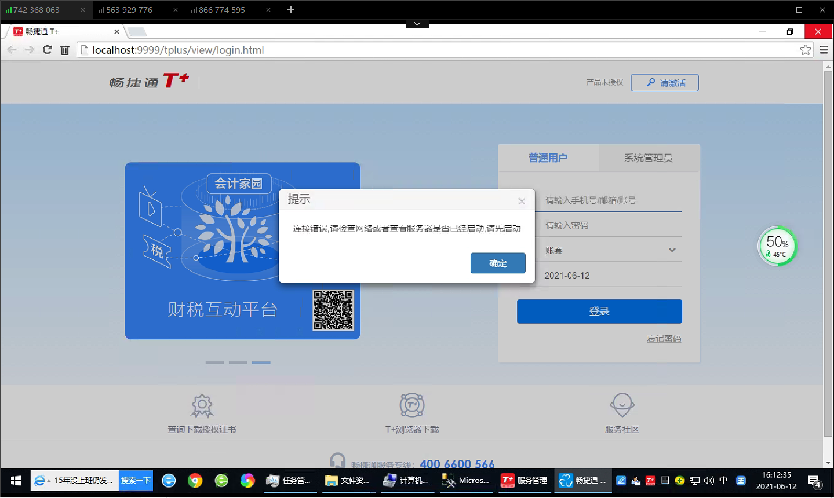Screen dimensions: 834x498
Task: Reload the login page
Action: 48,50
